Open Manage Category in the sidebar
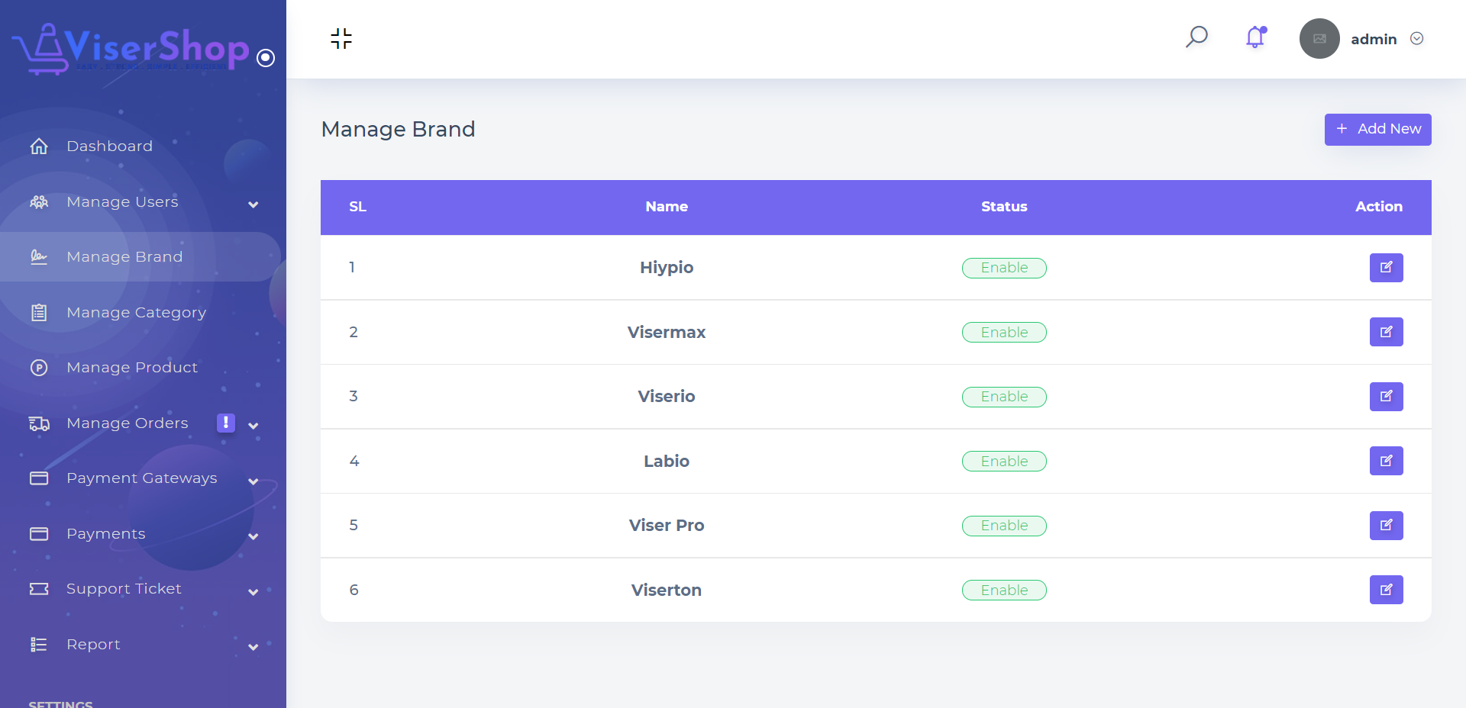This screenshot has height=708, width=1466. click(x=136, y=312)
